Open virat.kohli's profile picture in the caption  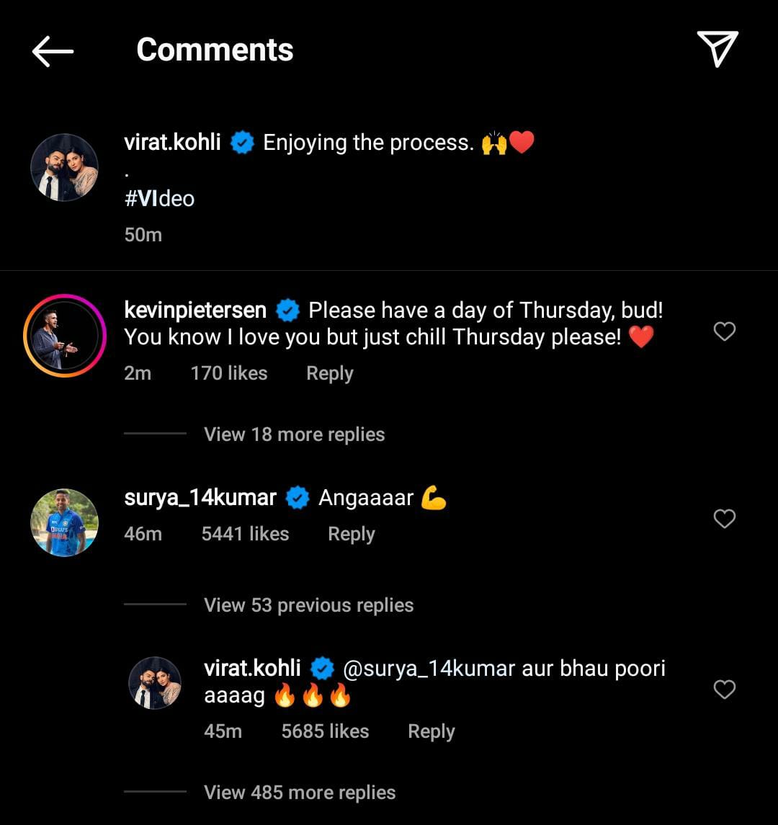point(64,167)
